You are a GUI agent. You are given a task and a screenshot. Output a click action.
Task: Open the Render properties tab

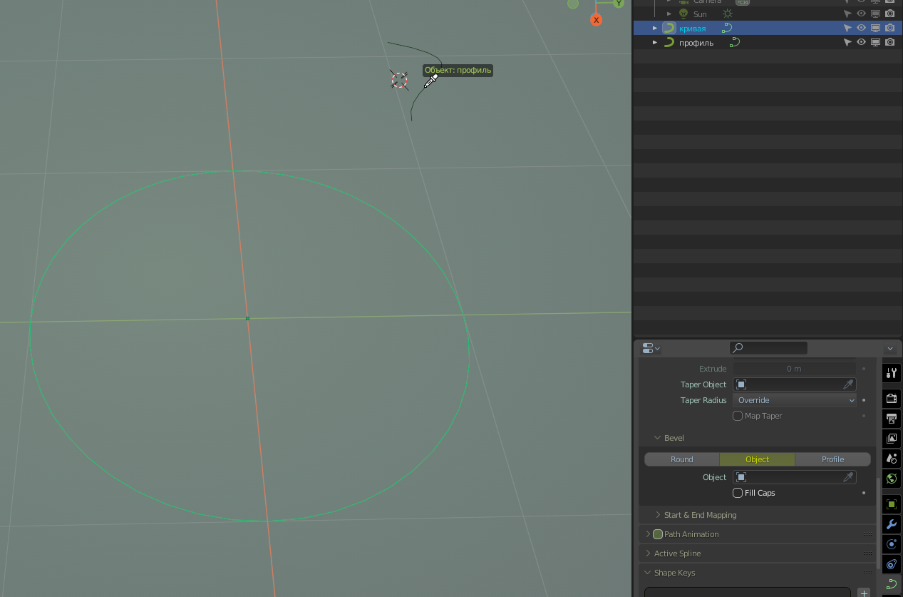pyautogui.click(x=891, y=398)
